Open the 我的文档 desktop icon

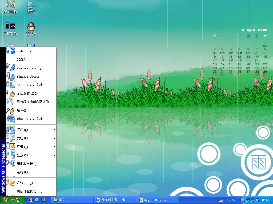click(x=10, y=29)
